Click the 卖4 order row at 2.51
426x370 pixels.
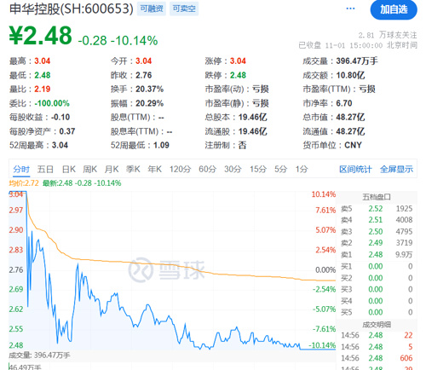pos(377,220)
